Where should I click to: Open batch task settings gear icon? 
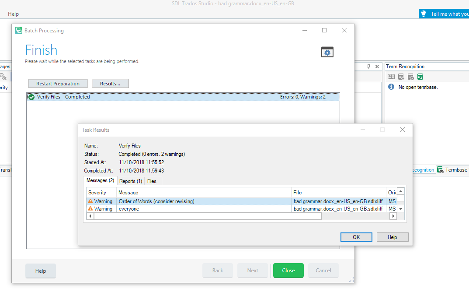click(327, 52)
